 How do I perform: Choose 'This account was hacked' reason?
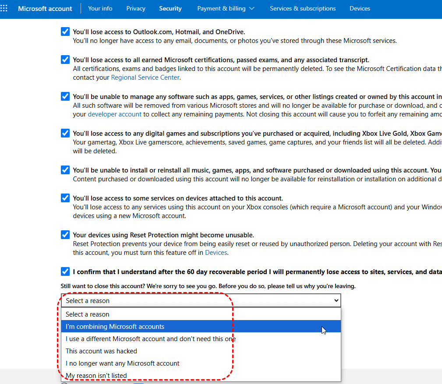click(x=201, y=351)
